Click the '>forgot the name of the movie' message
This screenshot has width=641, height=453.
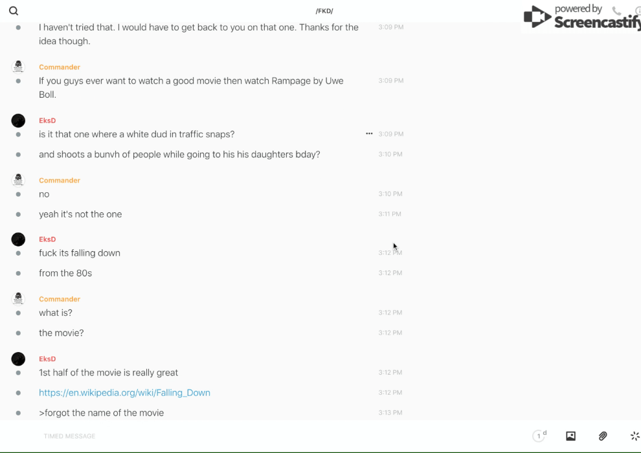[101, 413]
